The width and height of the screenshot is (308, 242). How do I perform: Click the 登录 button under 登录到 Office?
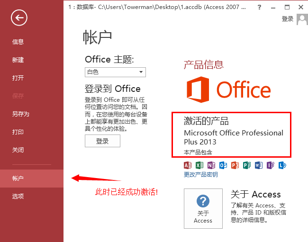(102, 141)
